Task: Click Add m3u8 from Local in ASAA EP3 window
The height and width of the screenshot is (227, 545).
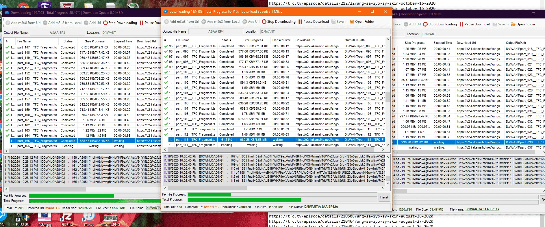Action: click(x=62, y=23)
